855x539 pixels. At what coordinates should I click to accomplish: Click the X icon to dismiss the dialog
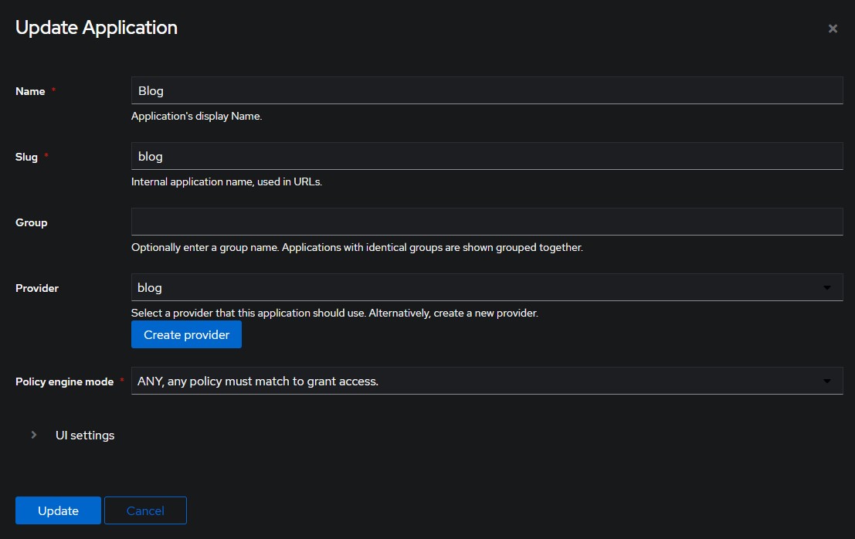point(833,28)
